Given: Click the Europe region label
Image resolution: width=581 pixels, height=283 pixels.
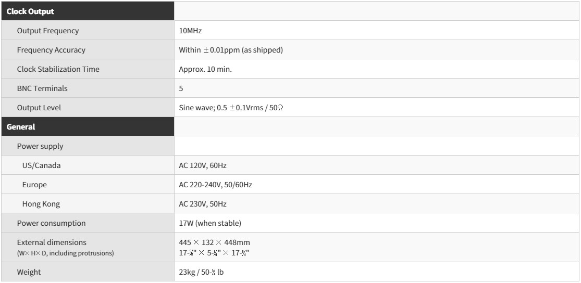Looking at the screenshot, I should pyautogui.click(x=34, y=185).
